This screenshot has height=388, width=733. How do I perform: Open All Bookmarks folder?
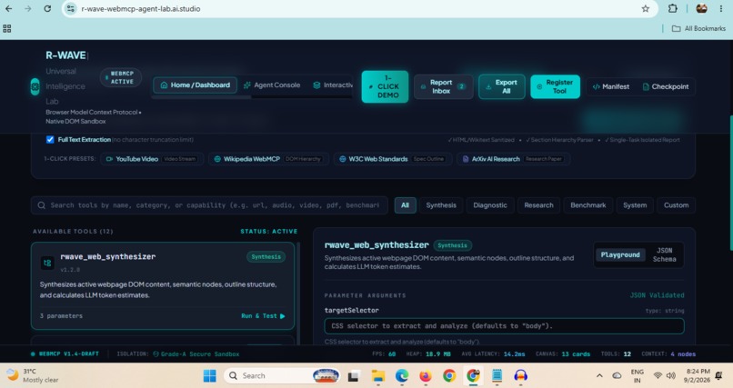point(698,28)
